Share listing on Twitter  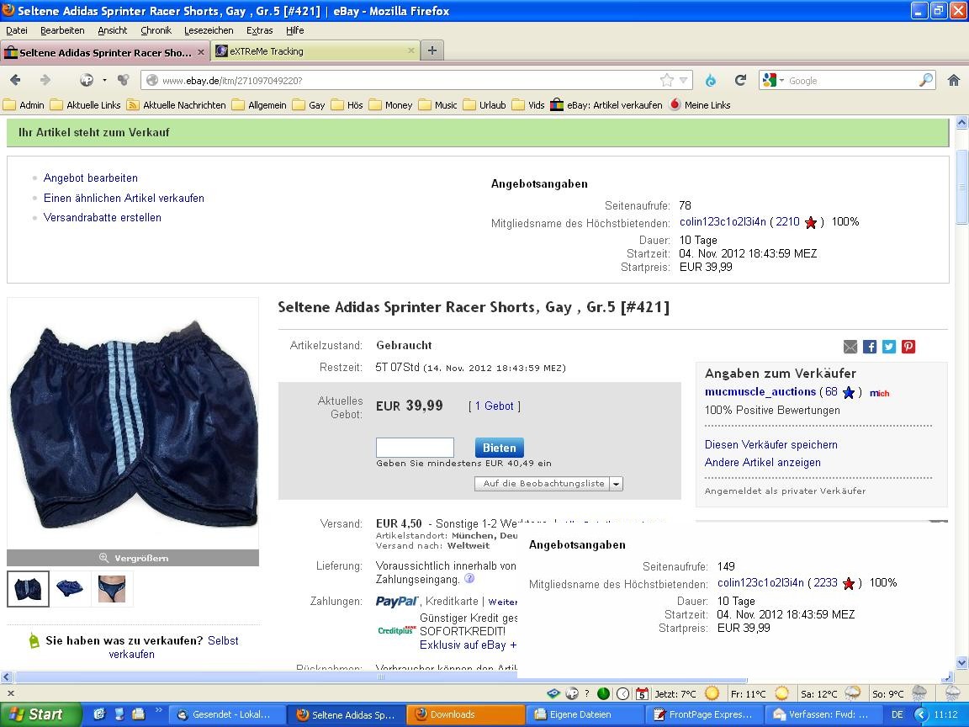[889, 347]
